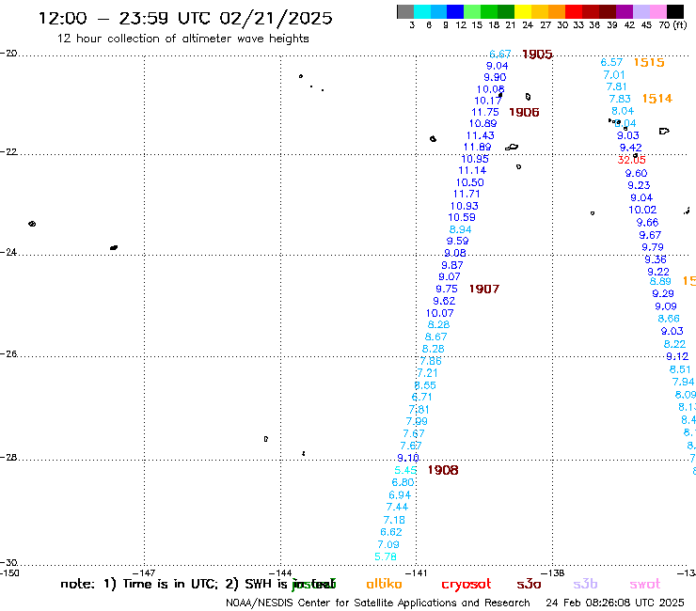The height and width of the screenshot is (611, 696).
Task: Click the 9.87 wave height reading
Action: [x=452, y=265]
